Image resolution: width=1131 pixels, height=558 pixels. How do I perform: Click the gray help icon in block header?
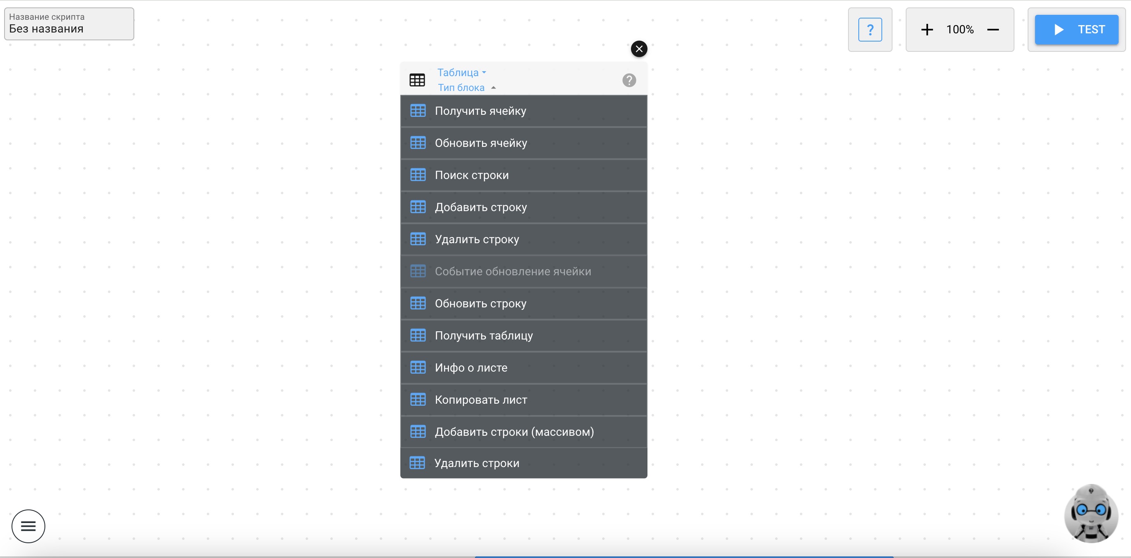(x=629, y=80)
